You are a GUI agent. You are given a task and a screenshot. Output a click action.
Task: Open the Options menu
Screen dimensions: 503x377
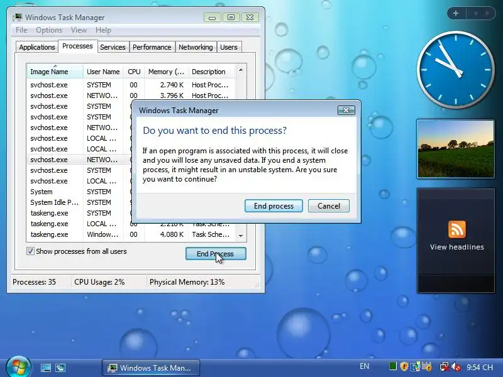point(49,30)
